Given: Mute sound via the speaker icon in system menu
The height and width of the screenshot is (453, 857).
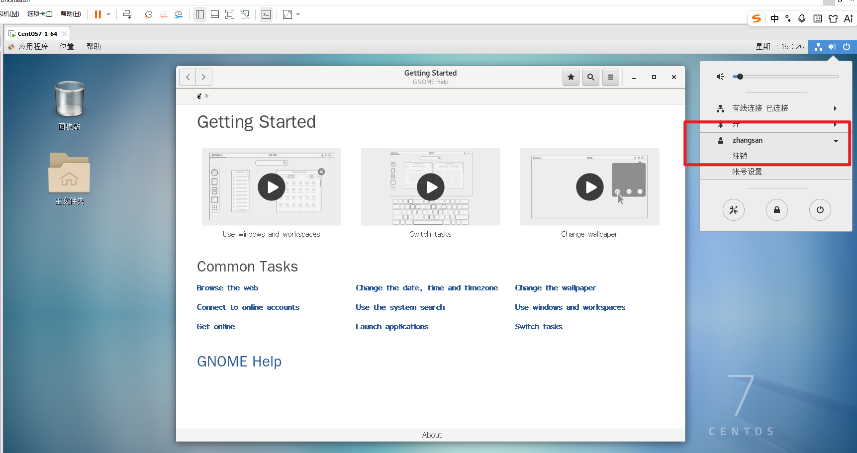Looking at the screenshot, I should (x=720, y=77).
